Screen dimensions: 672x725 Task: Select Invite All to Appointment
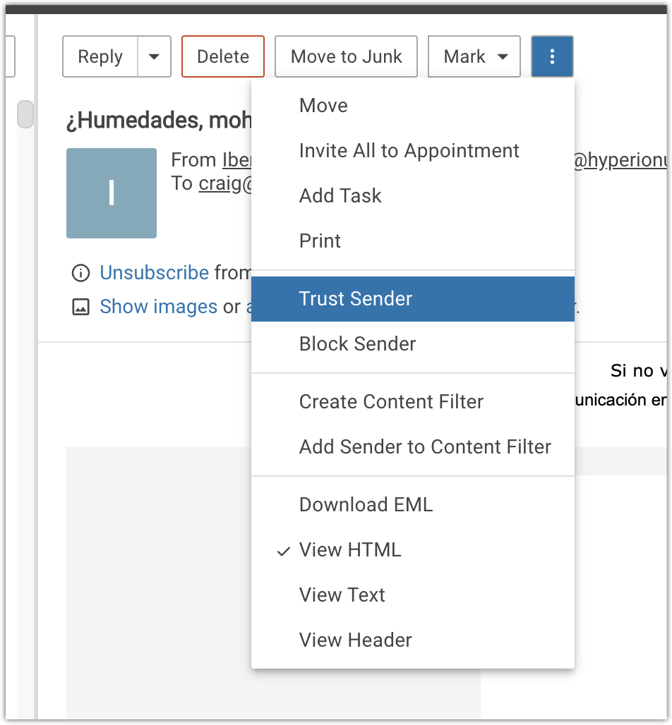pos(409,150)
